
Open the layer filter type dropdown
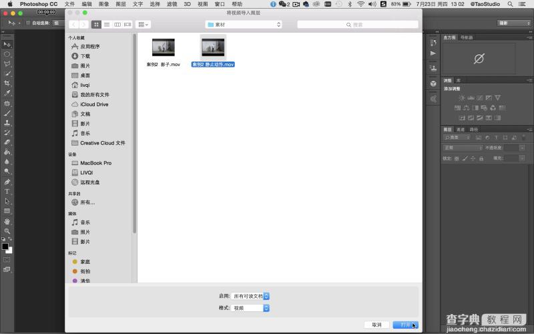tap(457, 138)
